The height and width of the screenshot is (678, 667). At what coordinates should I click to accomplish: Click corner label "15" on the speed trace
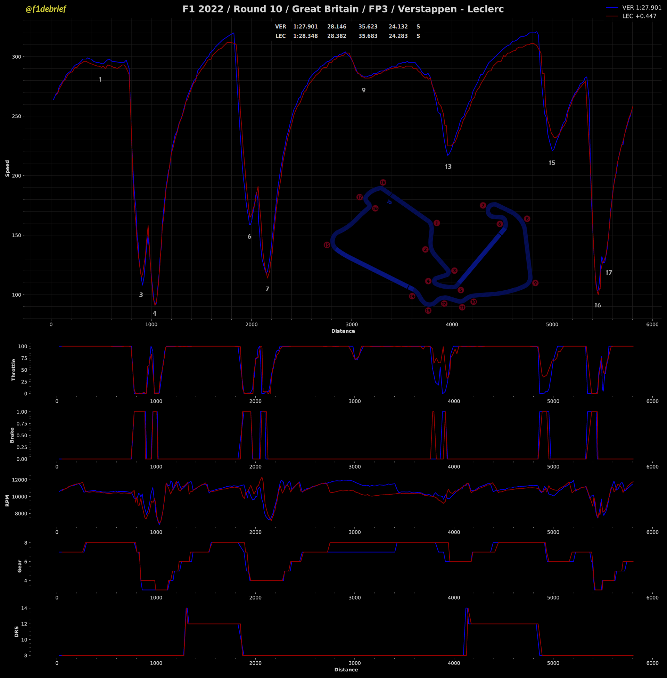click(x=552, y=163)
